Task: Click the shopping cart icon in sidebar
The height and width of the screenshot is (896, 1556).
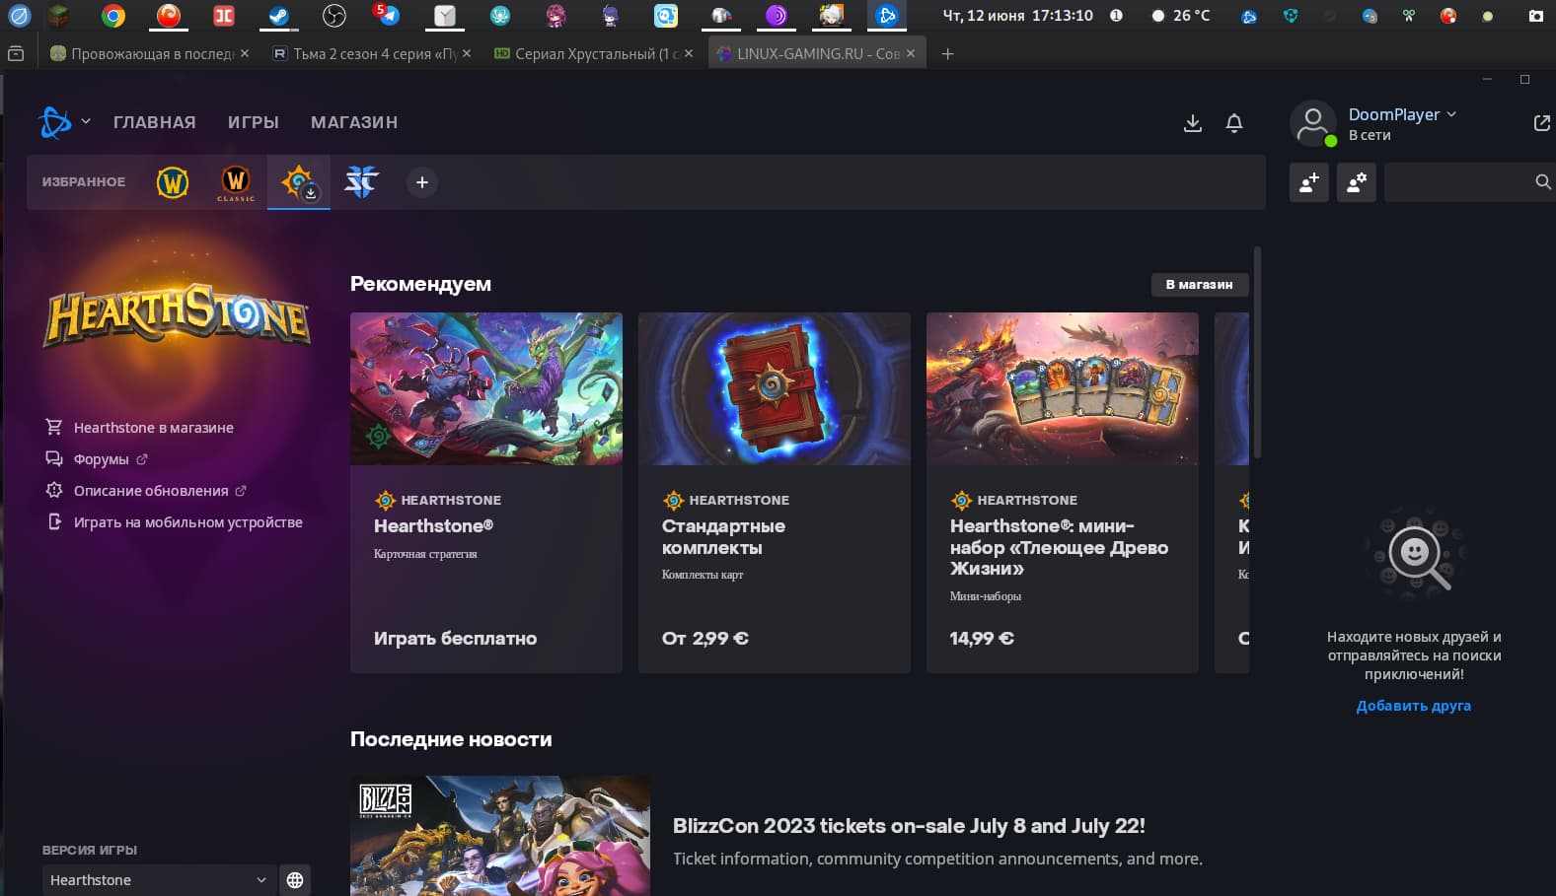Action: pos(54,427)
